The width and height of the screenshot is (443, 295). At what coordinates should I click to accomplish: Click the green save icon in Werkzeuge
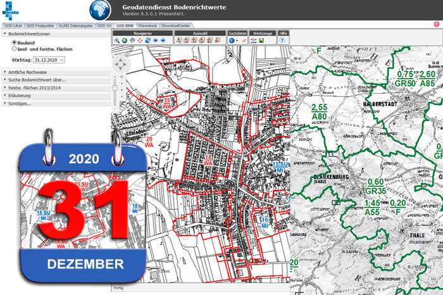(x=261, y=41)
